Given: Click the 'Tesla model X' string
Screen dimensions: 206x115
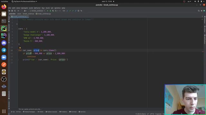Looking at the screenshot, I should point(31,32).
